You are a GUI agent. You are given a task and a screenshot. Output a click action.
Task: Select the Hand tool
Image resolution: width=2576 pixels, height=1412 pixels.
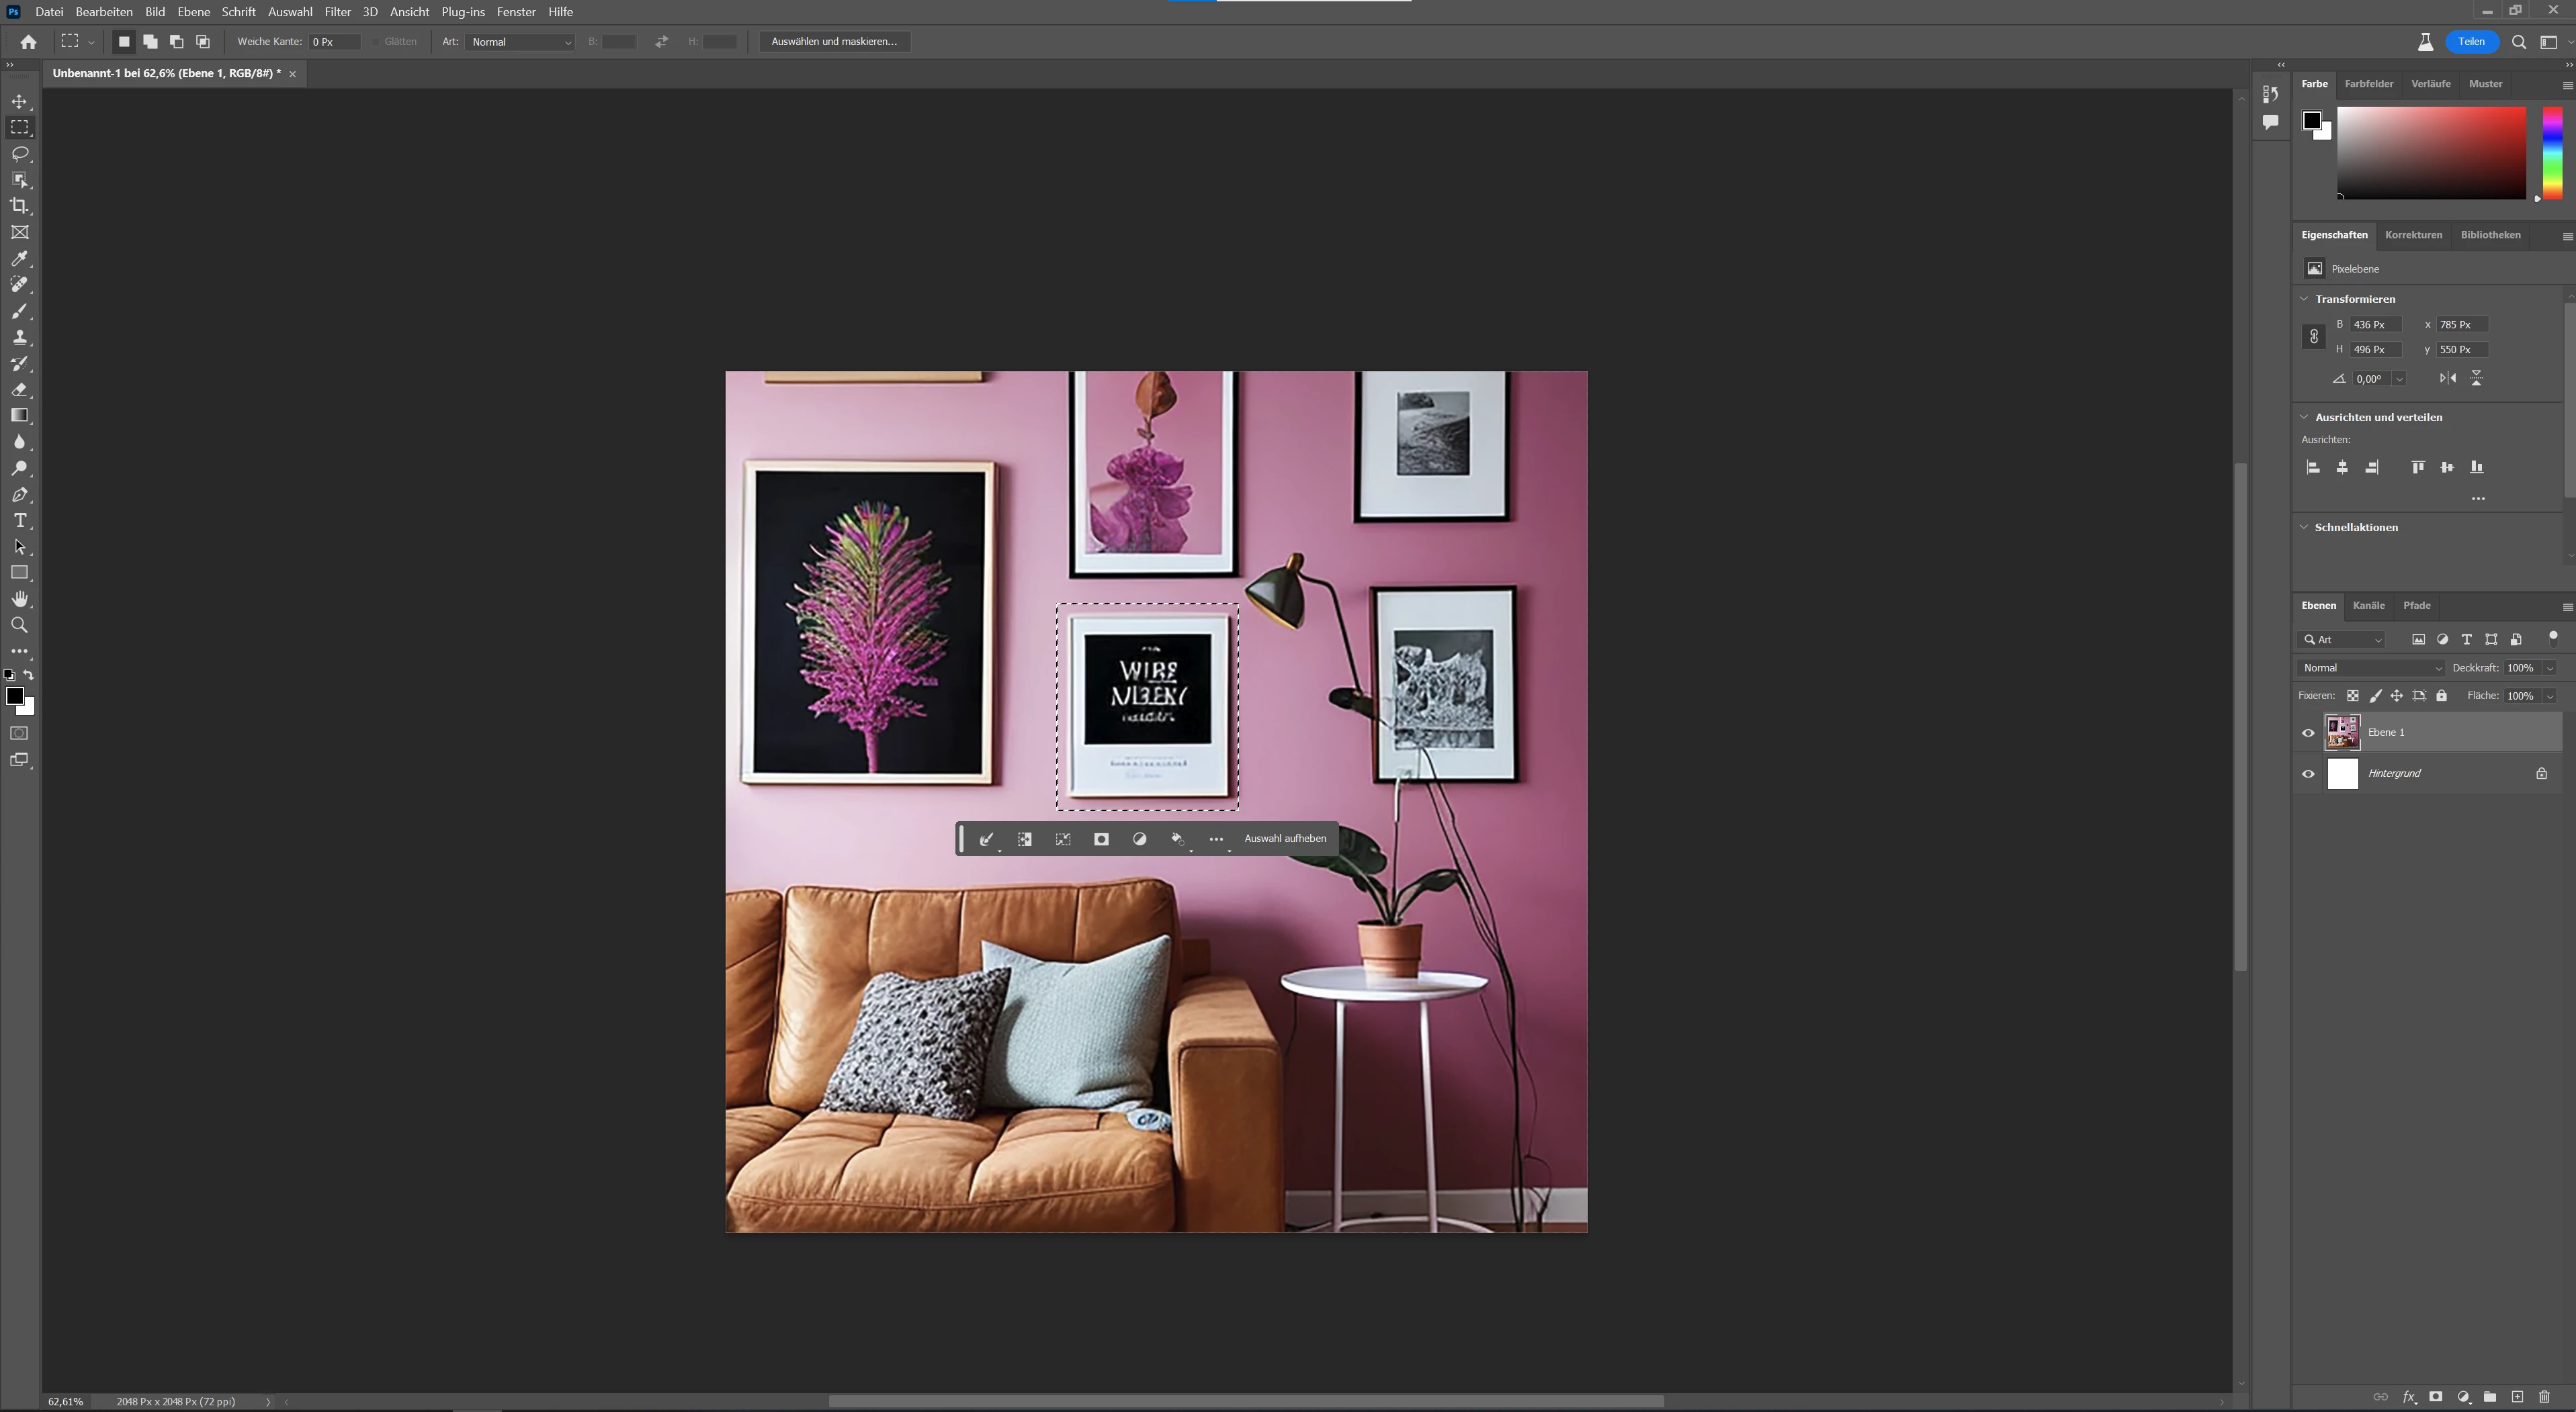[x=20, y=599]
